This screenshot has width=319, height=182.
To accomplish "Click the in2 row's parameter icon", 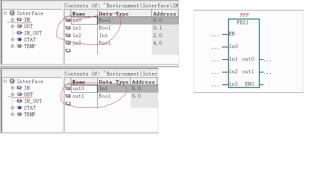I will (x=68, y=35).
